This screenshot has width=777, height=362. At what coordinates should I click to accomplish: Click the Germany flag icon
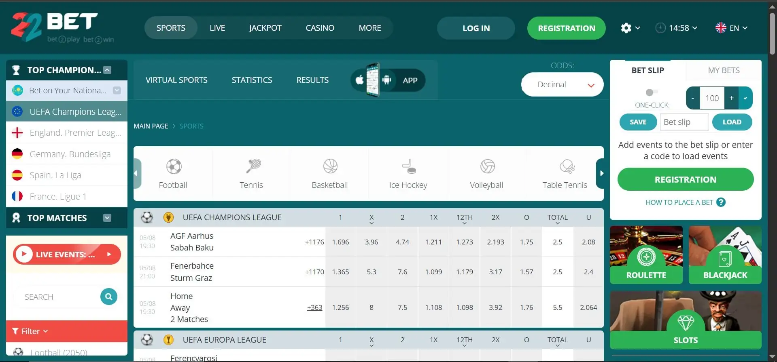17,154
